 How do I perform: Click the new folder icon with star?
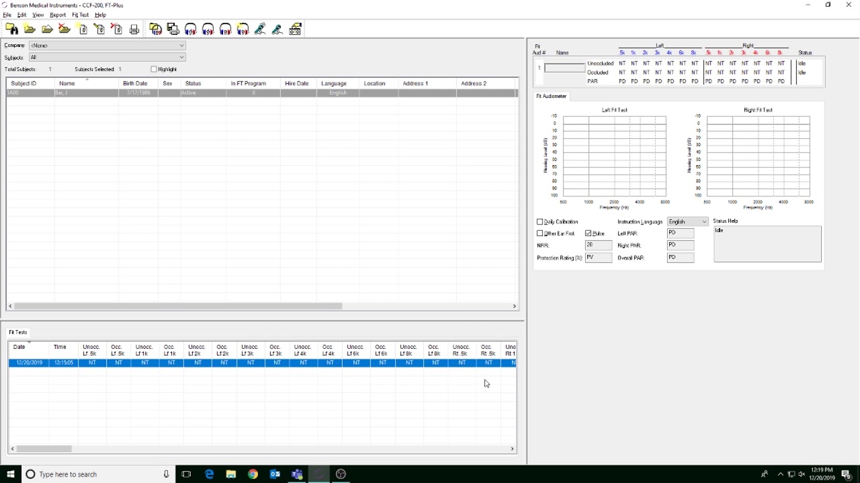(x=30, y=29)
